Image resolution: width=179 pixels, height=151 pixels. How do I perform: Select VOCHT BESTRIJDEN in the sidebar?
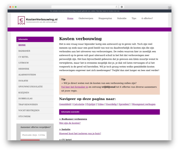pyautogui.click(x=35, y=110)
